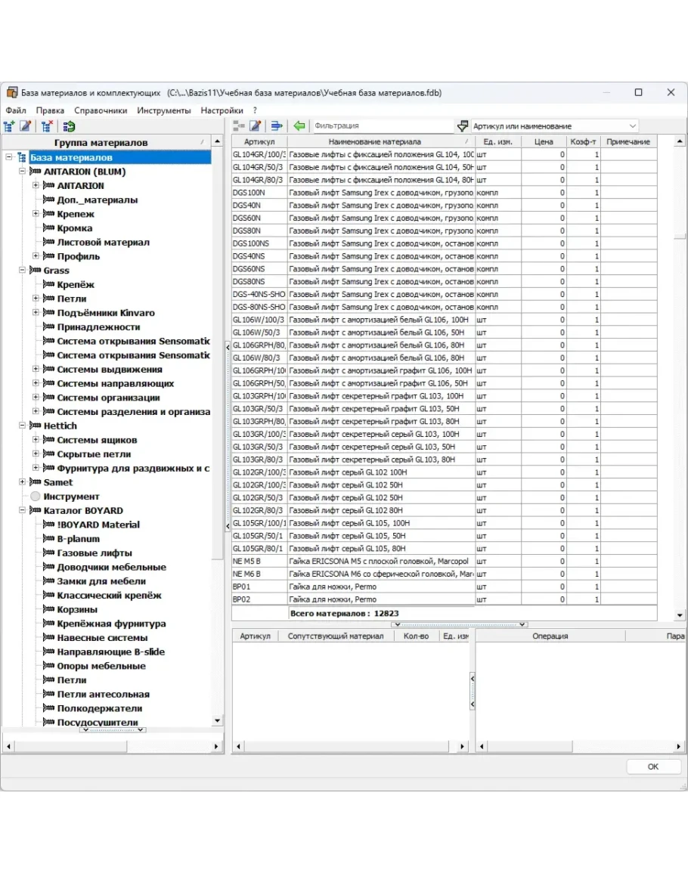Viewport: 688px width, 873px height.
Task: Select the Инструмент tree item
Action: (71, 497)
